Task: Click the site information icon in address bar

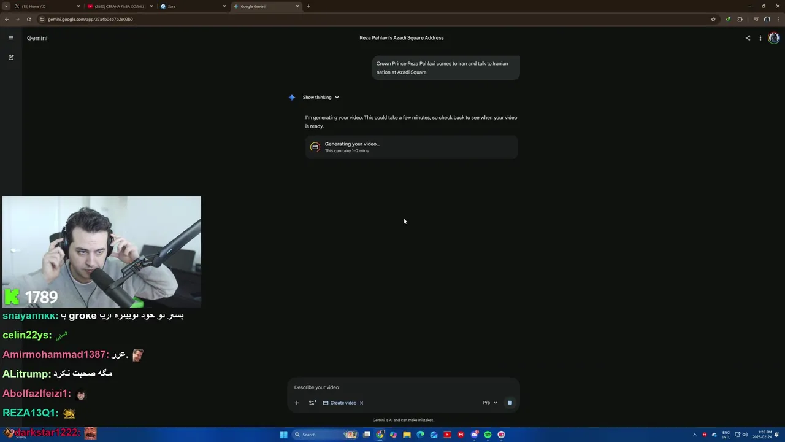Action: (42, 19)
